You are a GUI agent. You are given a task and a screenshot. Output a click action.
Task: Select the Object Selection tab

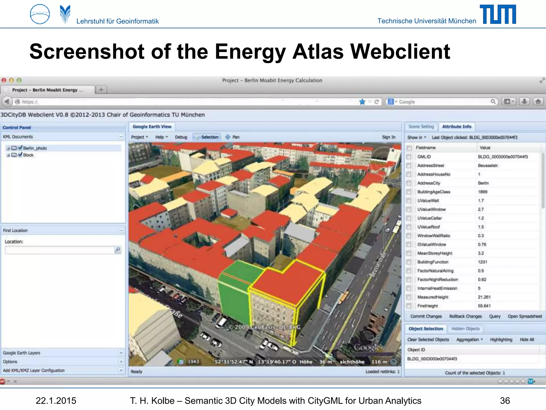[426, 329]
